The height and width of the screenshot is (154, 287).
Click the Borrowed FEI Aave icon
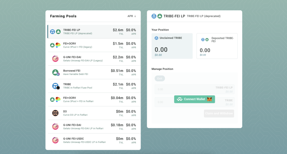tap(55, 72)
